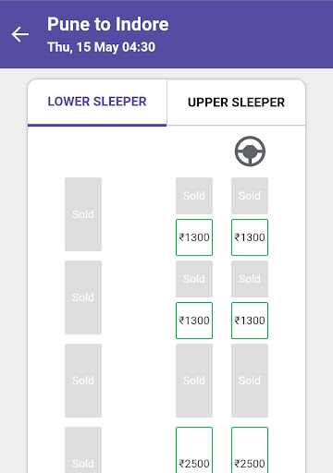Select the Lower Sleeper tab
The height and width of the screenshot is (473, 333).
[x=97, y=103]
